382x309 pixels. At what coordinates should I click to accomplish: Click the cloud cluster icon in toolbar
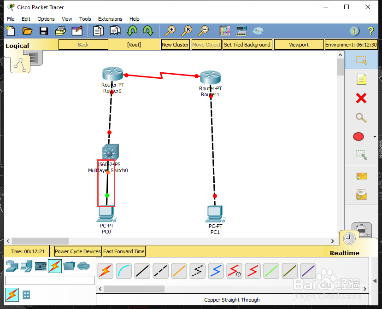(258, 31)
